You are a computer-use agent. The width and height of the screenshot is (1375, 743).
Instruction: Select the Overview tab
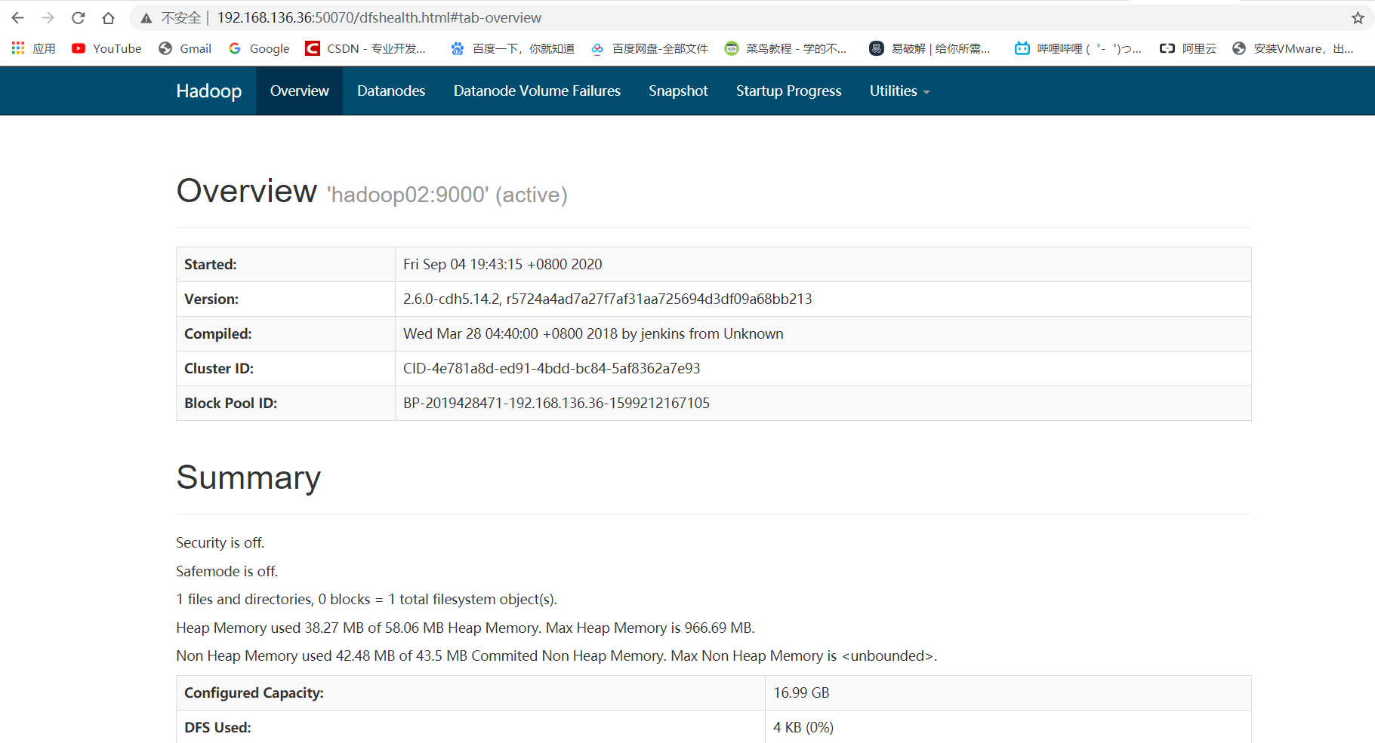coord(300,91)
